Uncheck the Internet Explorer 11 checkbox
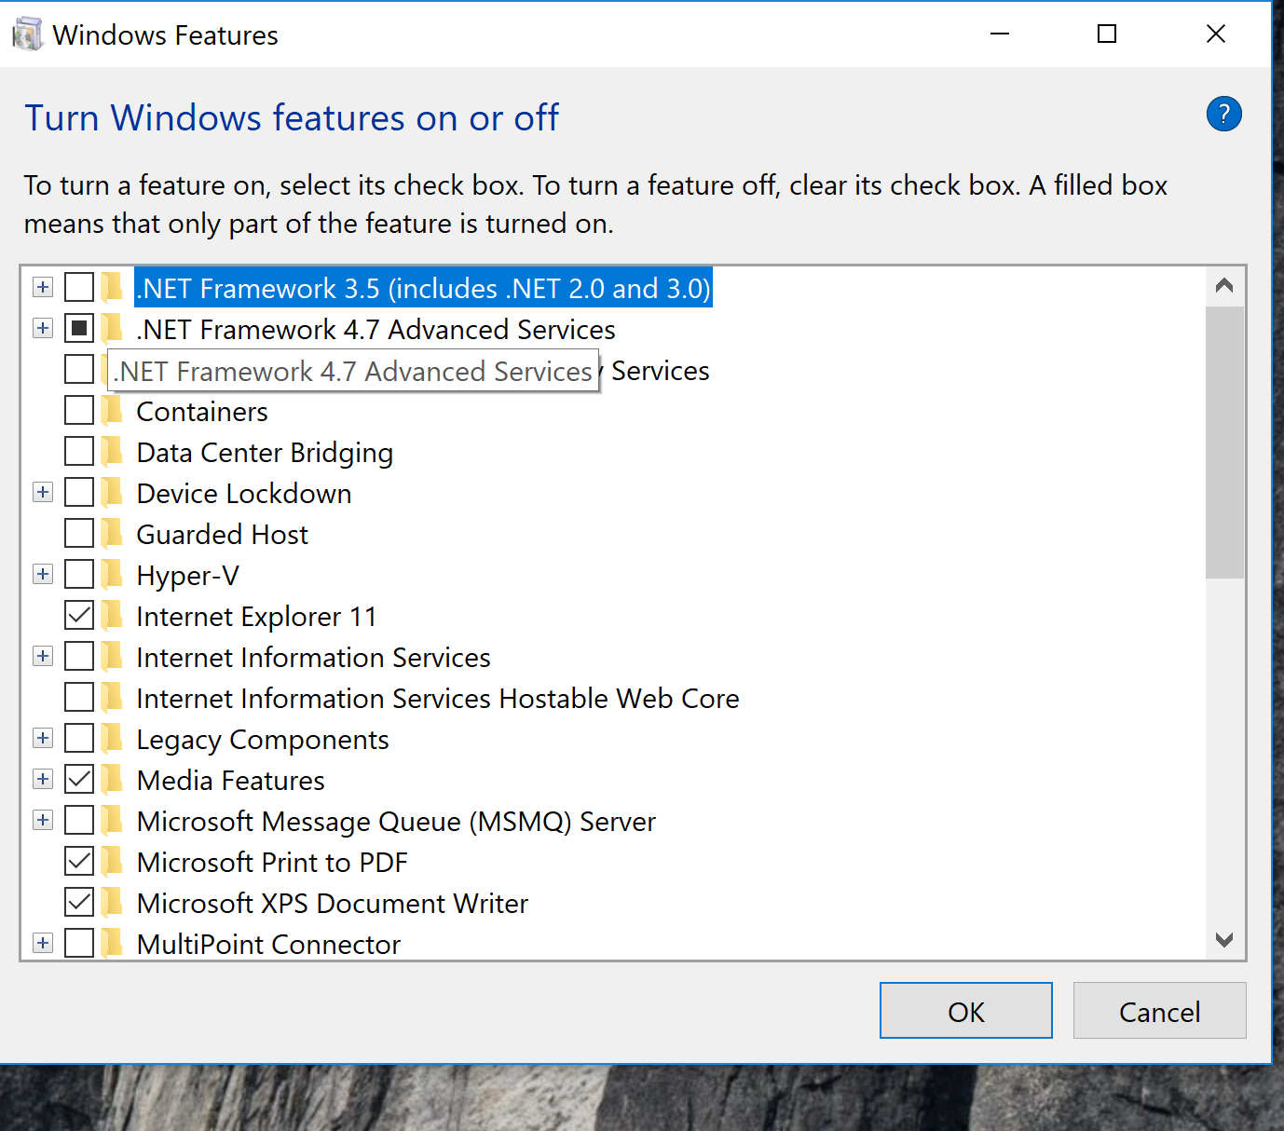This screenshot has width=1284, height=1131. 79,615
